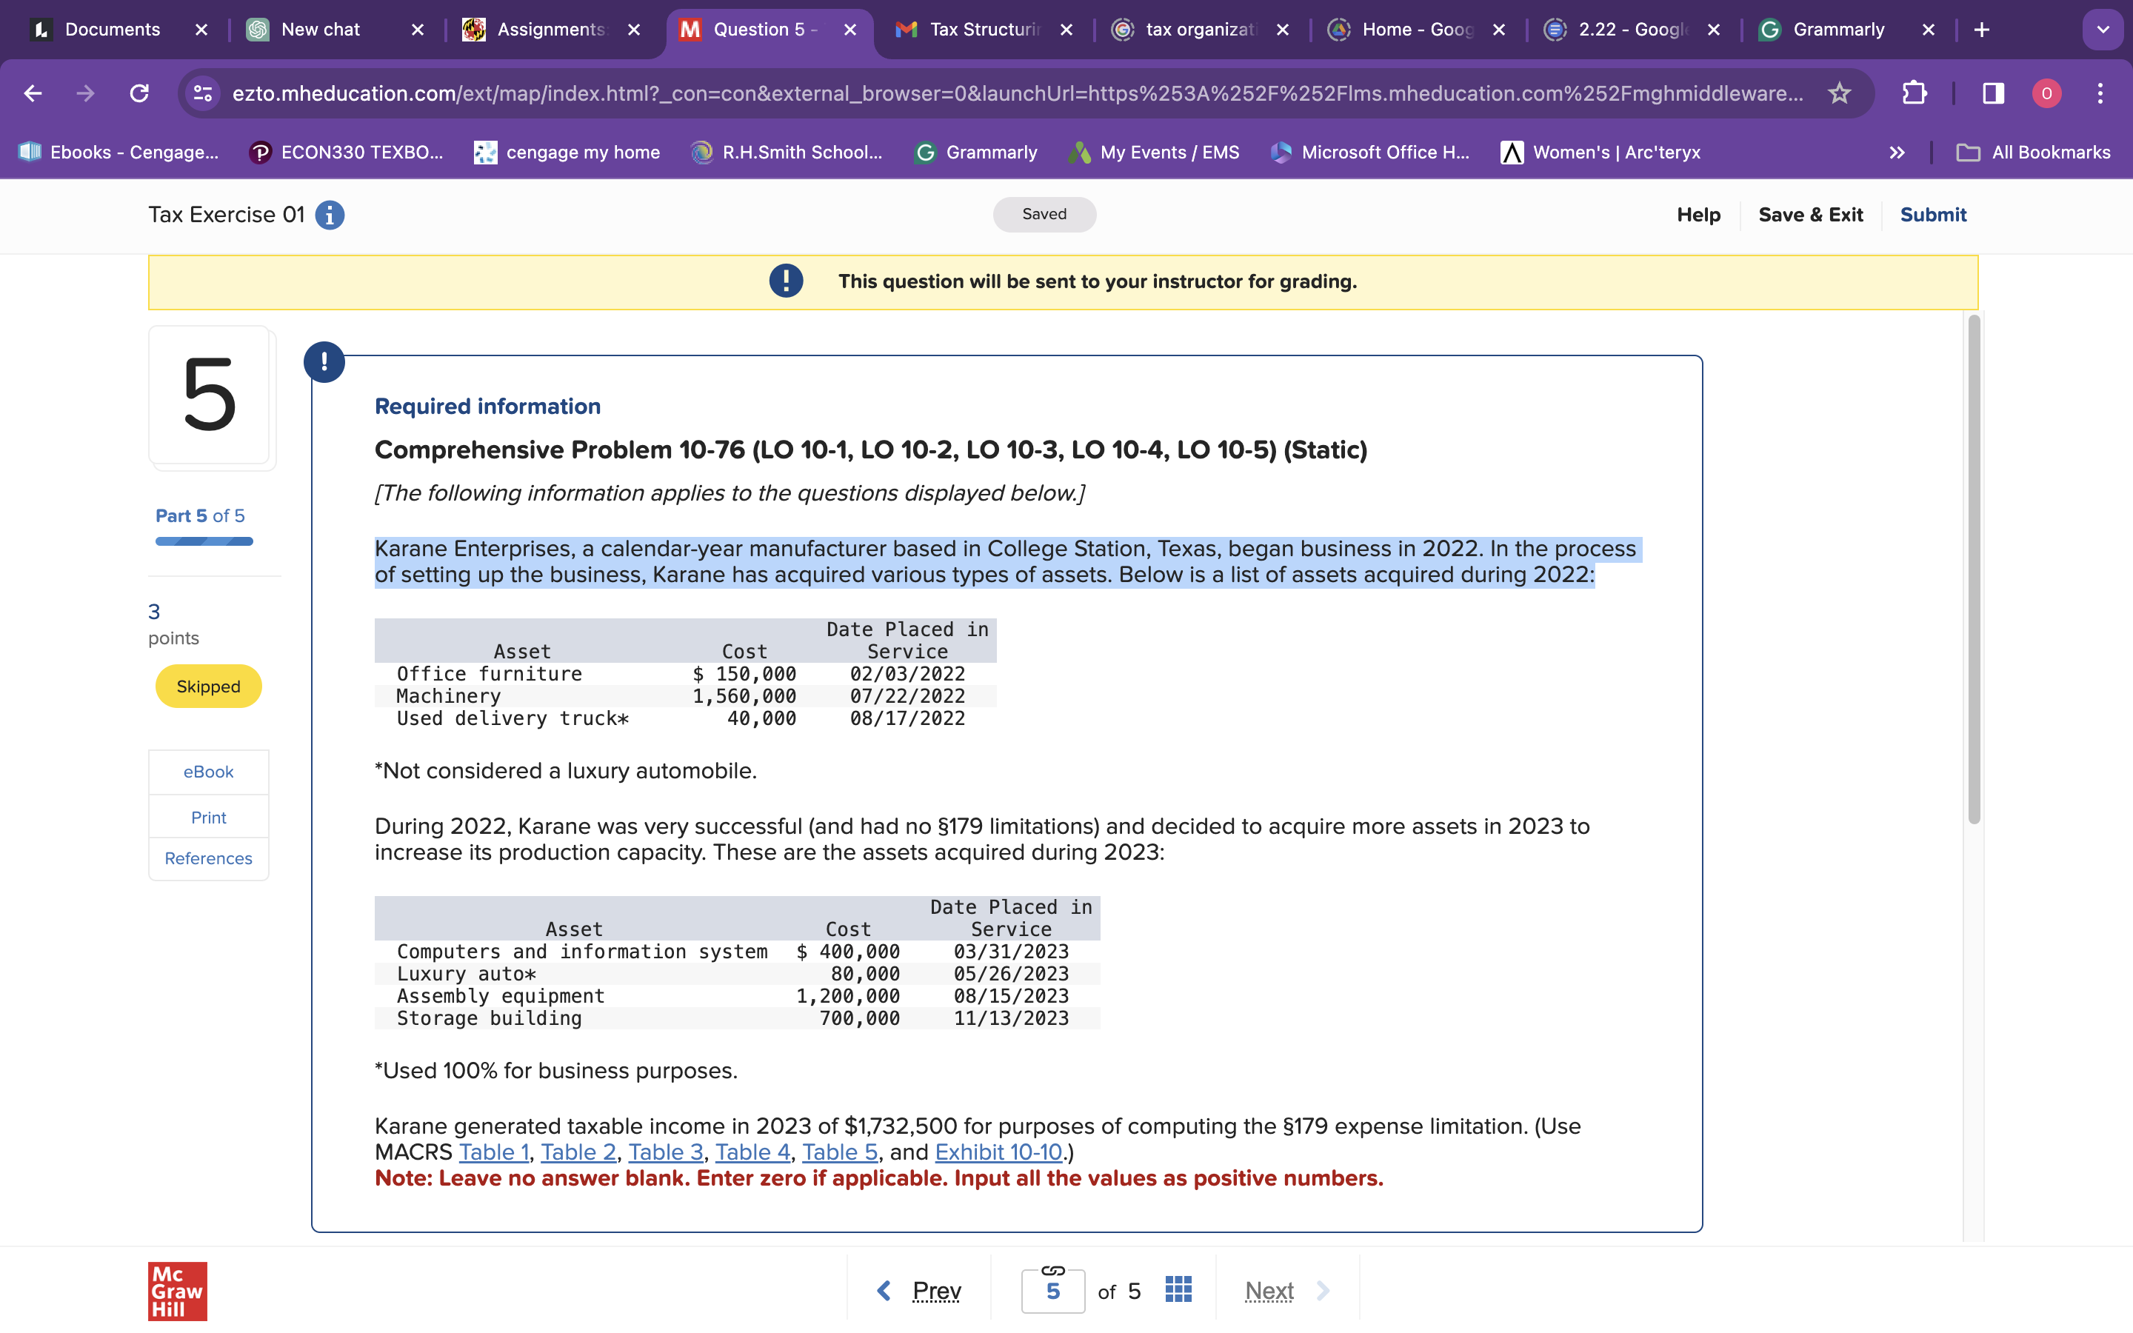Image resolution: width=2133 pixels, height=1333 pixels.
Task: Expand the hidden bookmarks with the double chevron
Action: (1896, 152)
